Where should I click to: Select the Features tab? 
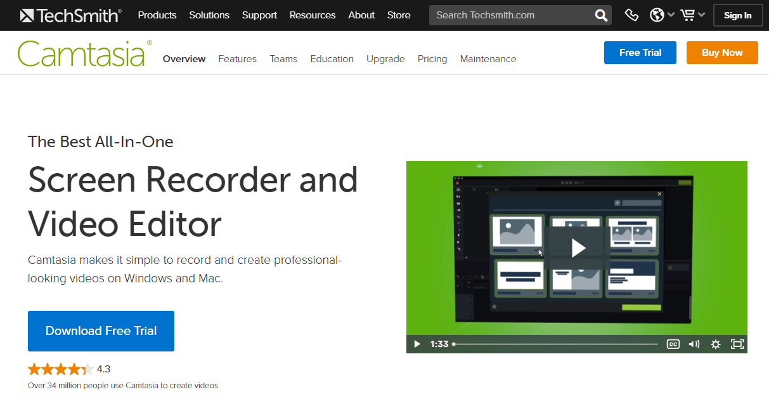[237, 59]
